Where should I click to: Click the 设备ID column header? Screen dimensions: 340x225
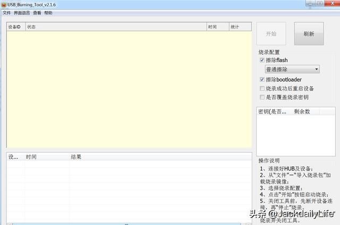click(x=16, y=27)
